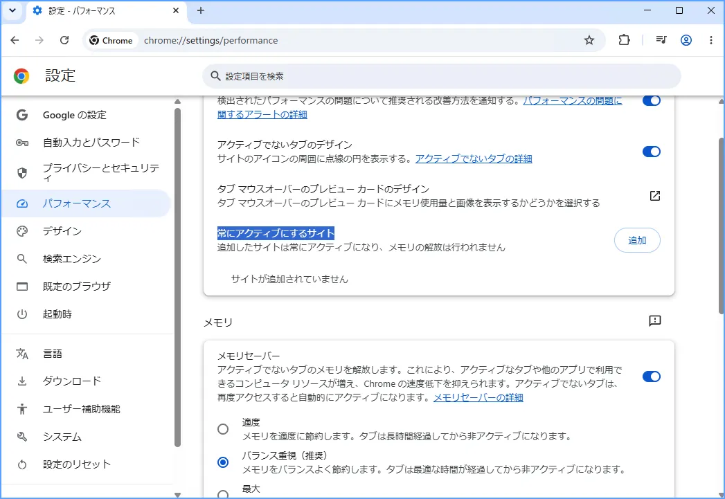Open 起動時 settings
Screen dimensions: 725x499
click(87, 314)
